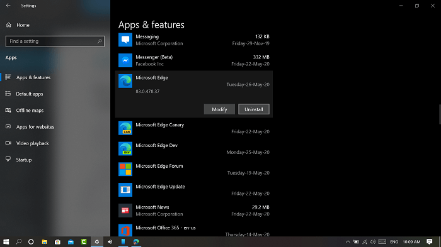
Task: Click the Messaging app icon
Action: coord(125,40)
